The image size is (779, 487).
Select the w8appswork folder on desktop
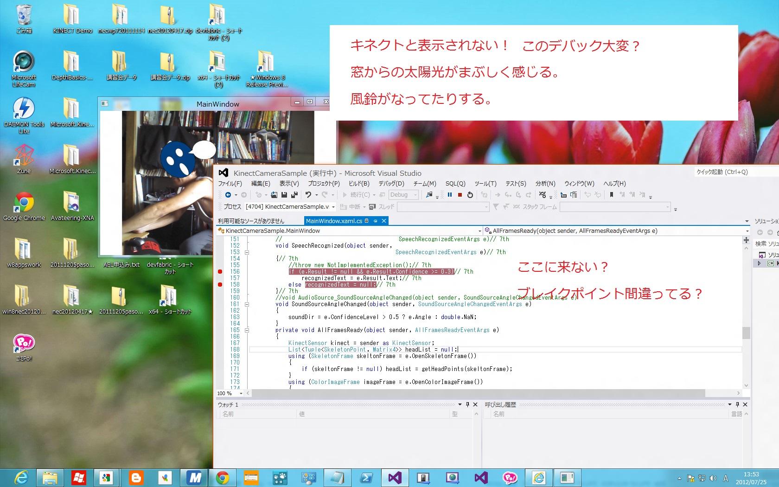(24, 253)
